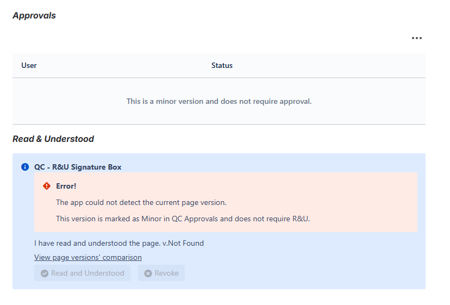Select the Approvals heading

click(34, 16)
